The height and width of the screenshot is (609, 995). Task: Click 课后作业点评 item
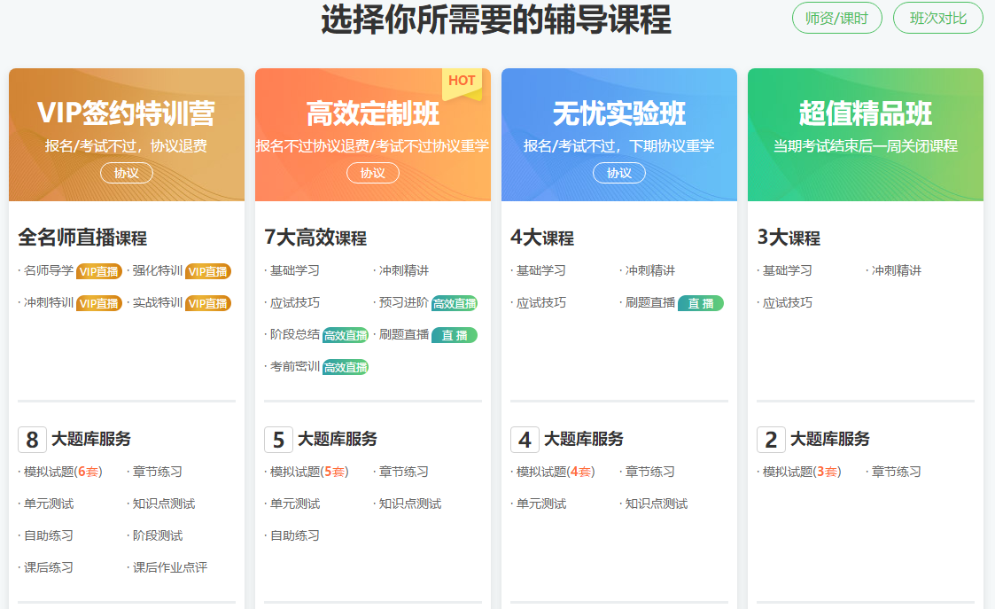tap(169, 567)
